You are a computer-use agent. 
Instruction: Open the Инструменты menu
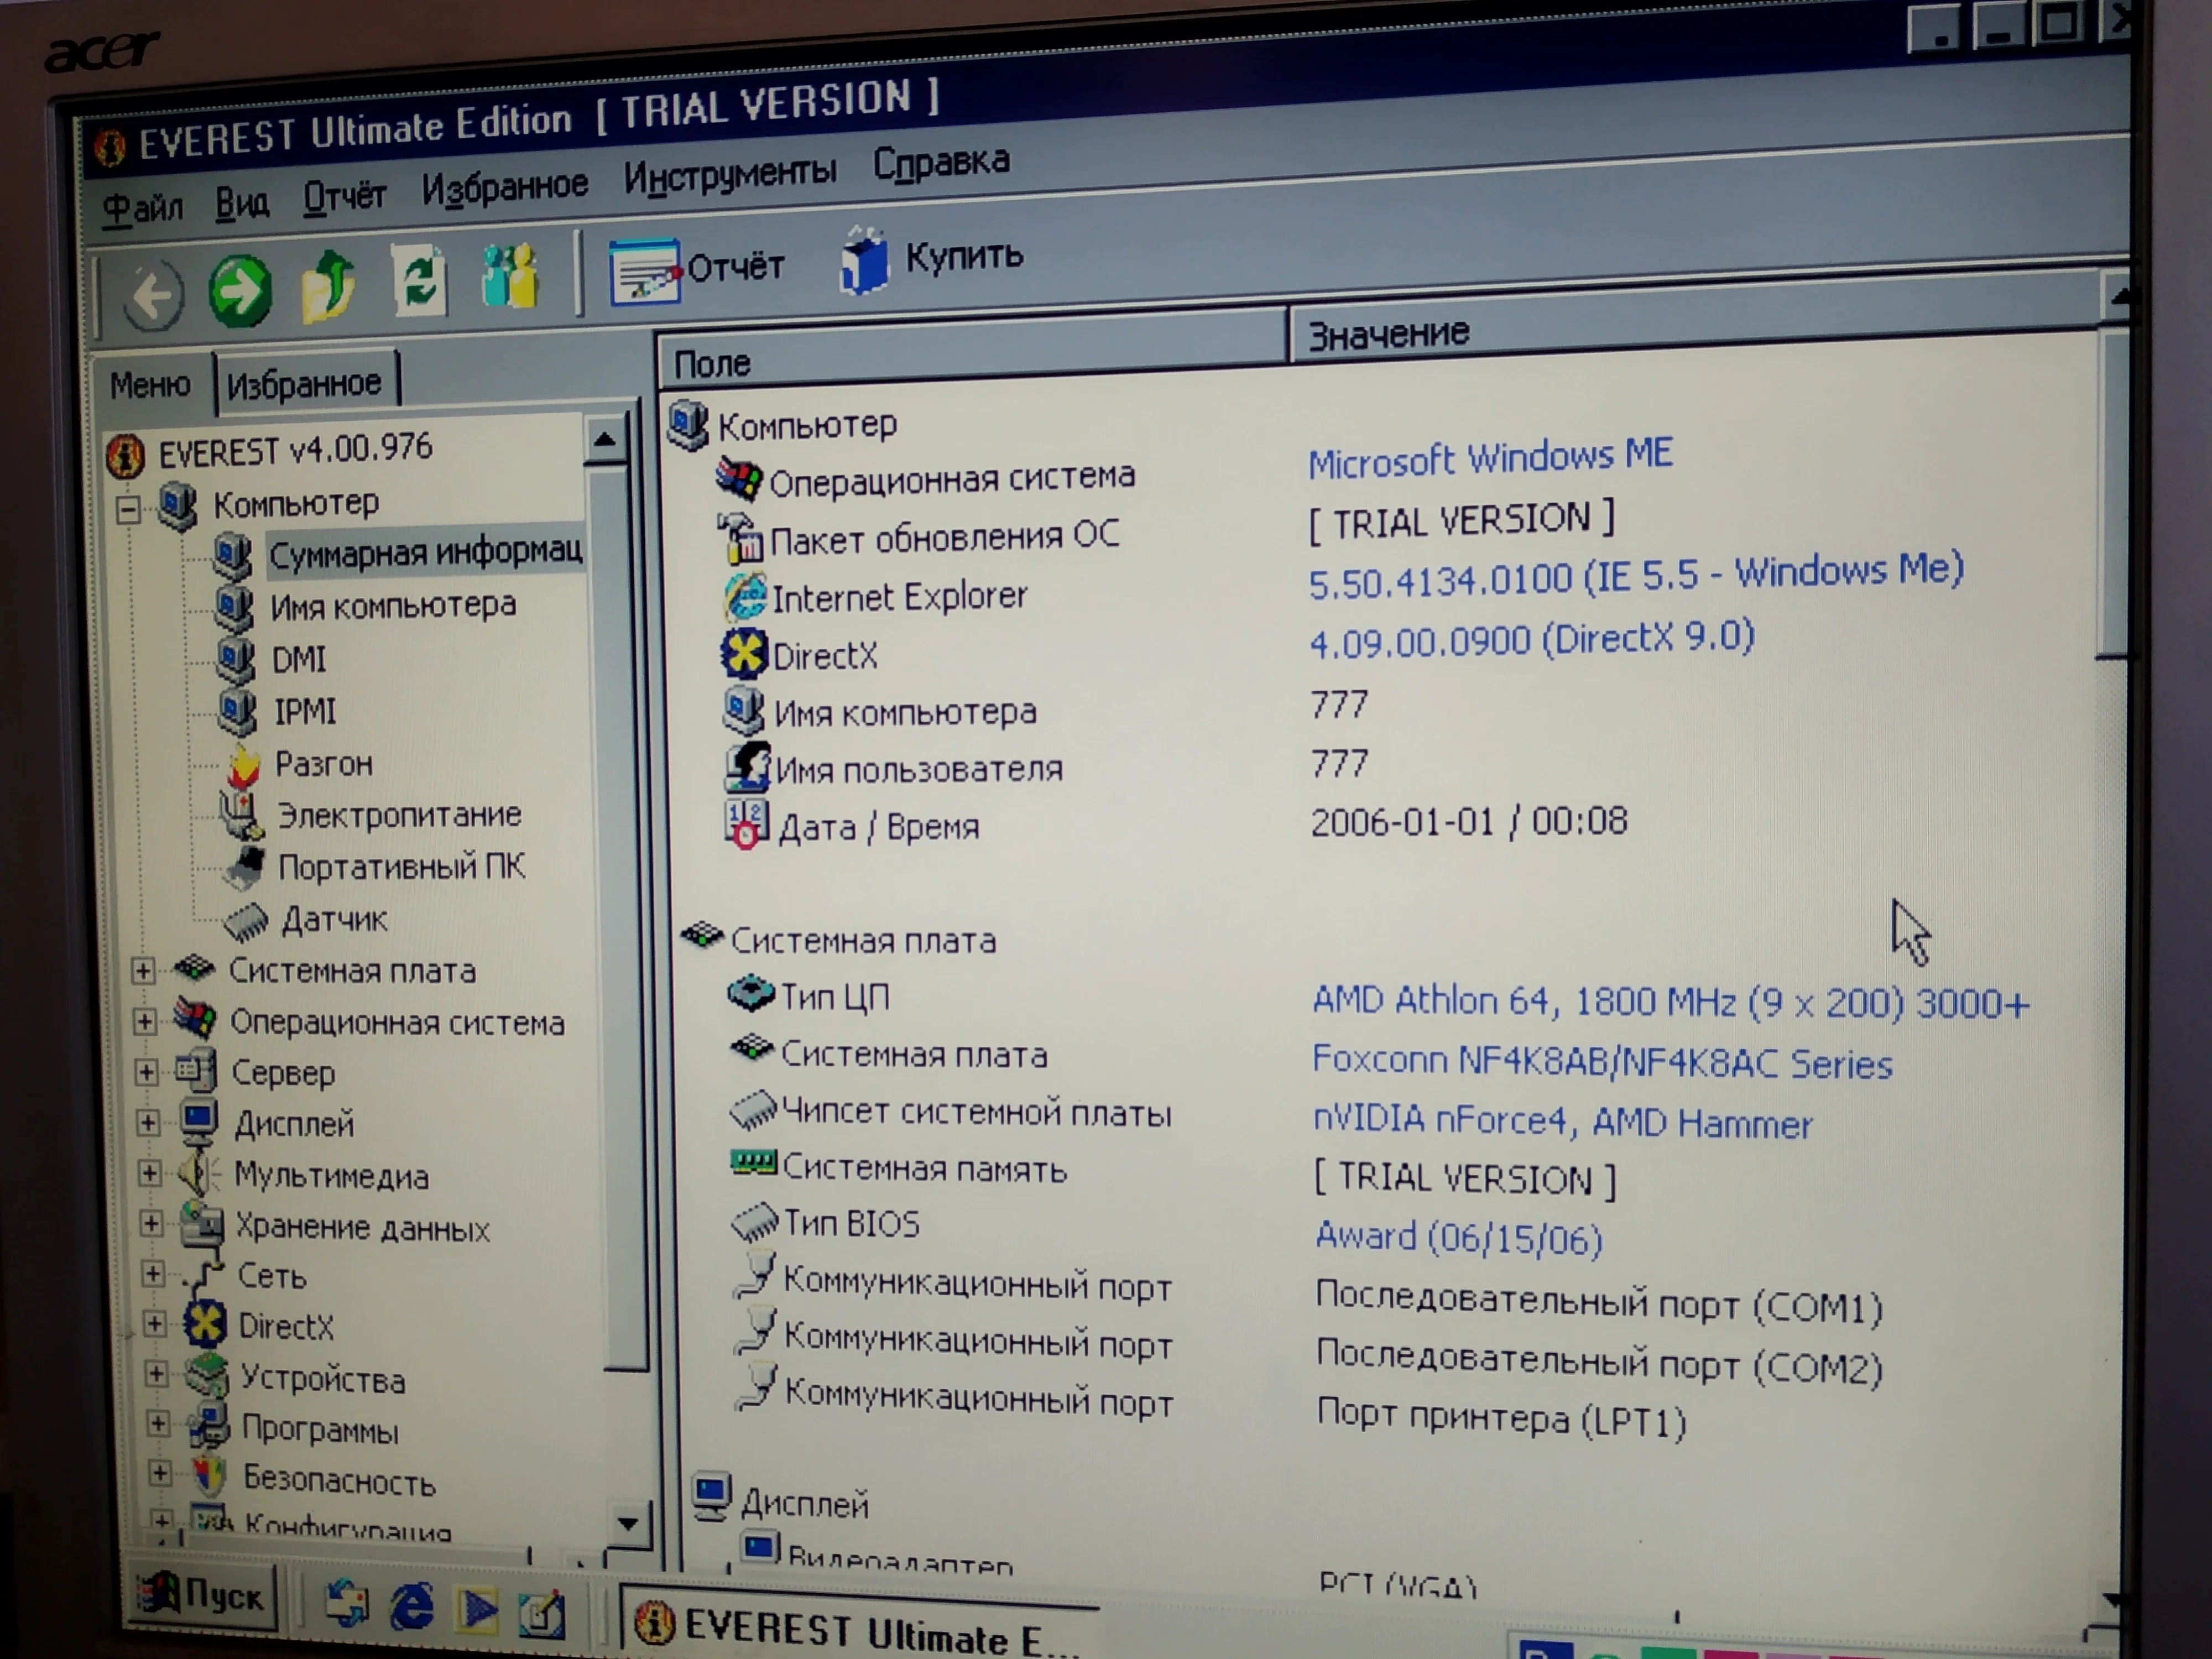point(729,174)
